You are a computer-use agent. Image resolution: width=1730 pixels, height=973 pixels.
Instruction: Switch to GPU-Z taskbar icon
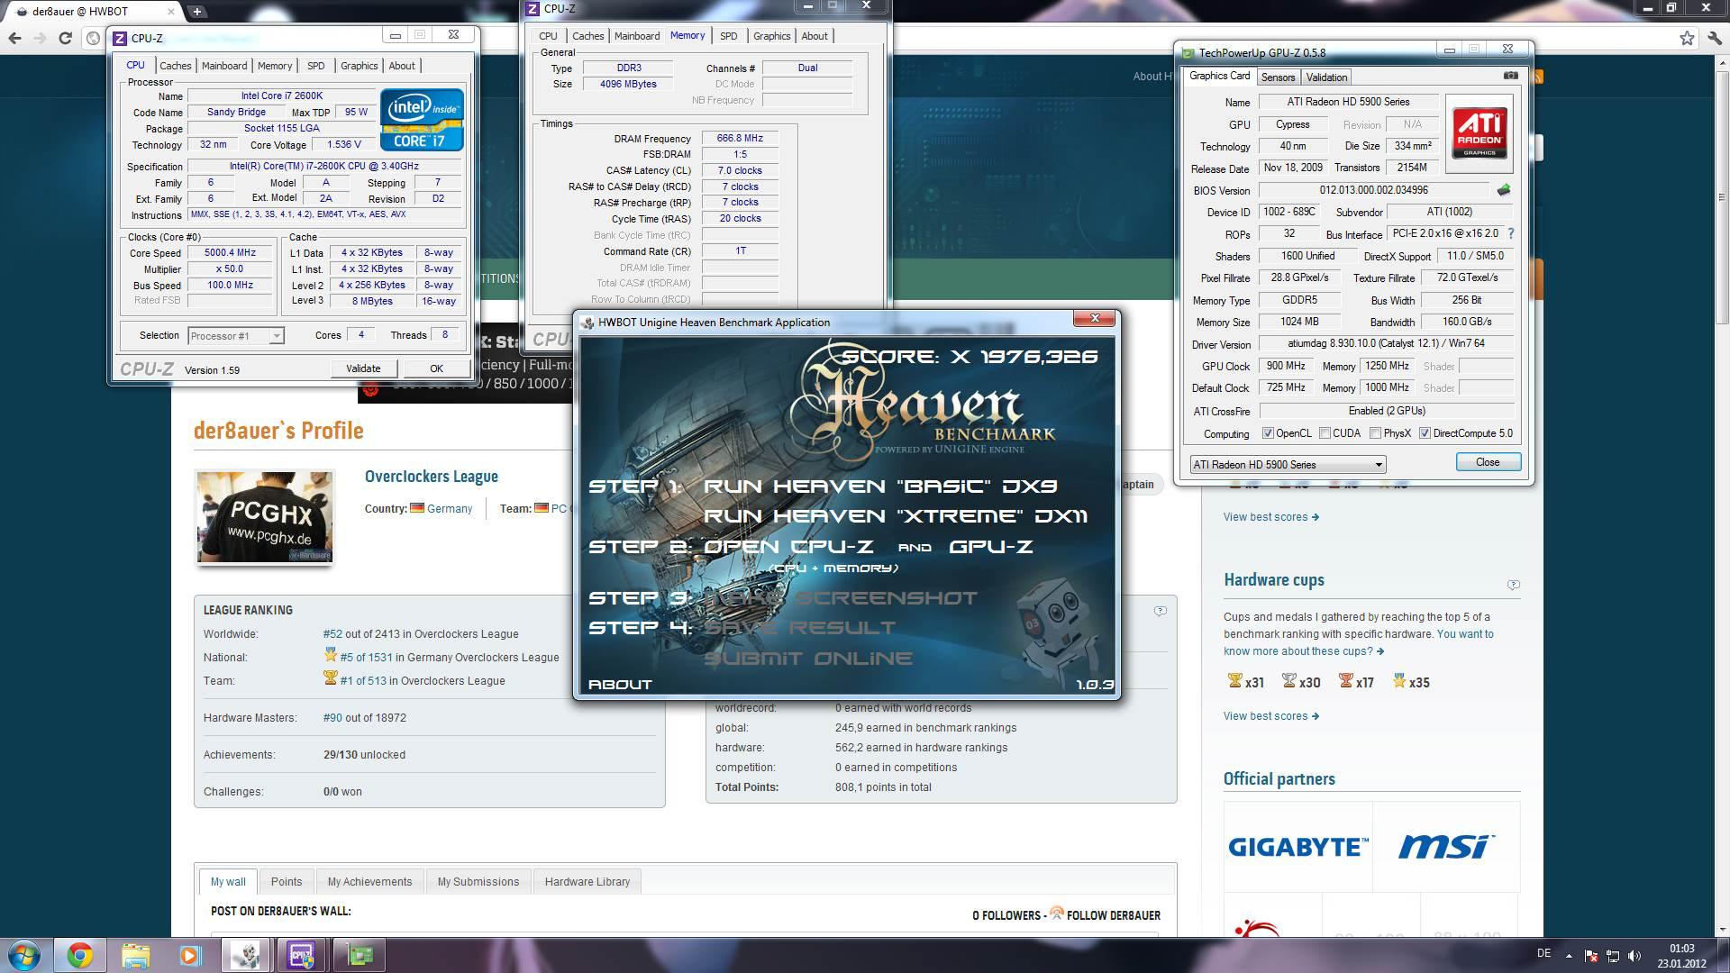(x=360, y=955)
